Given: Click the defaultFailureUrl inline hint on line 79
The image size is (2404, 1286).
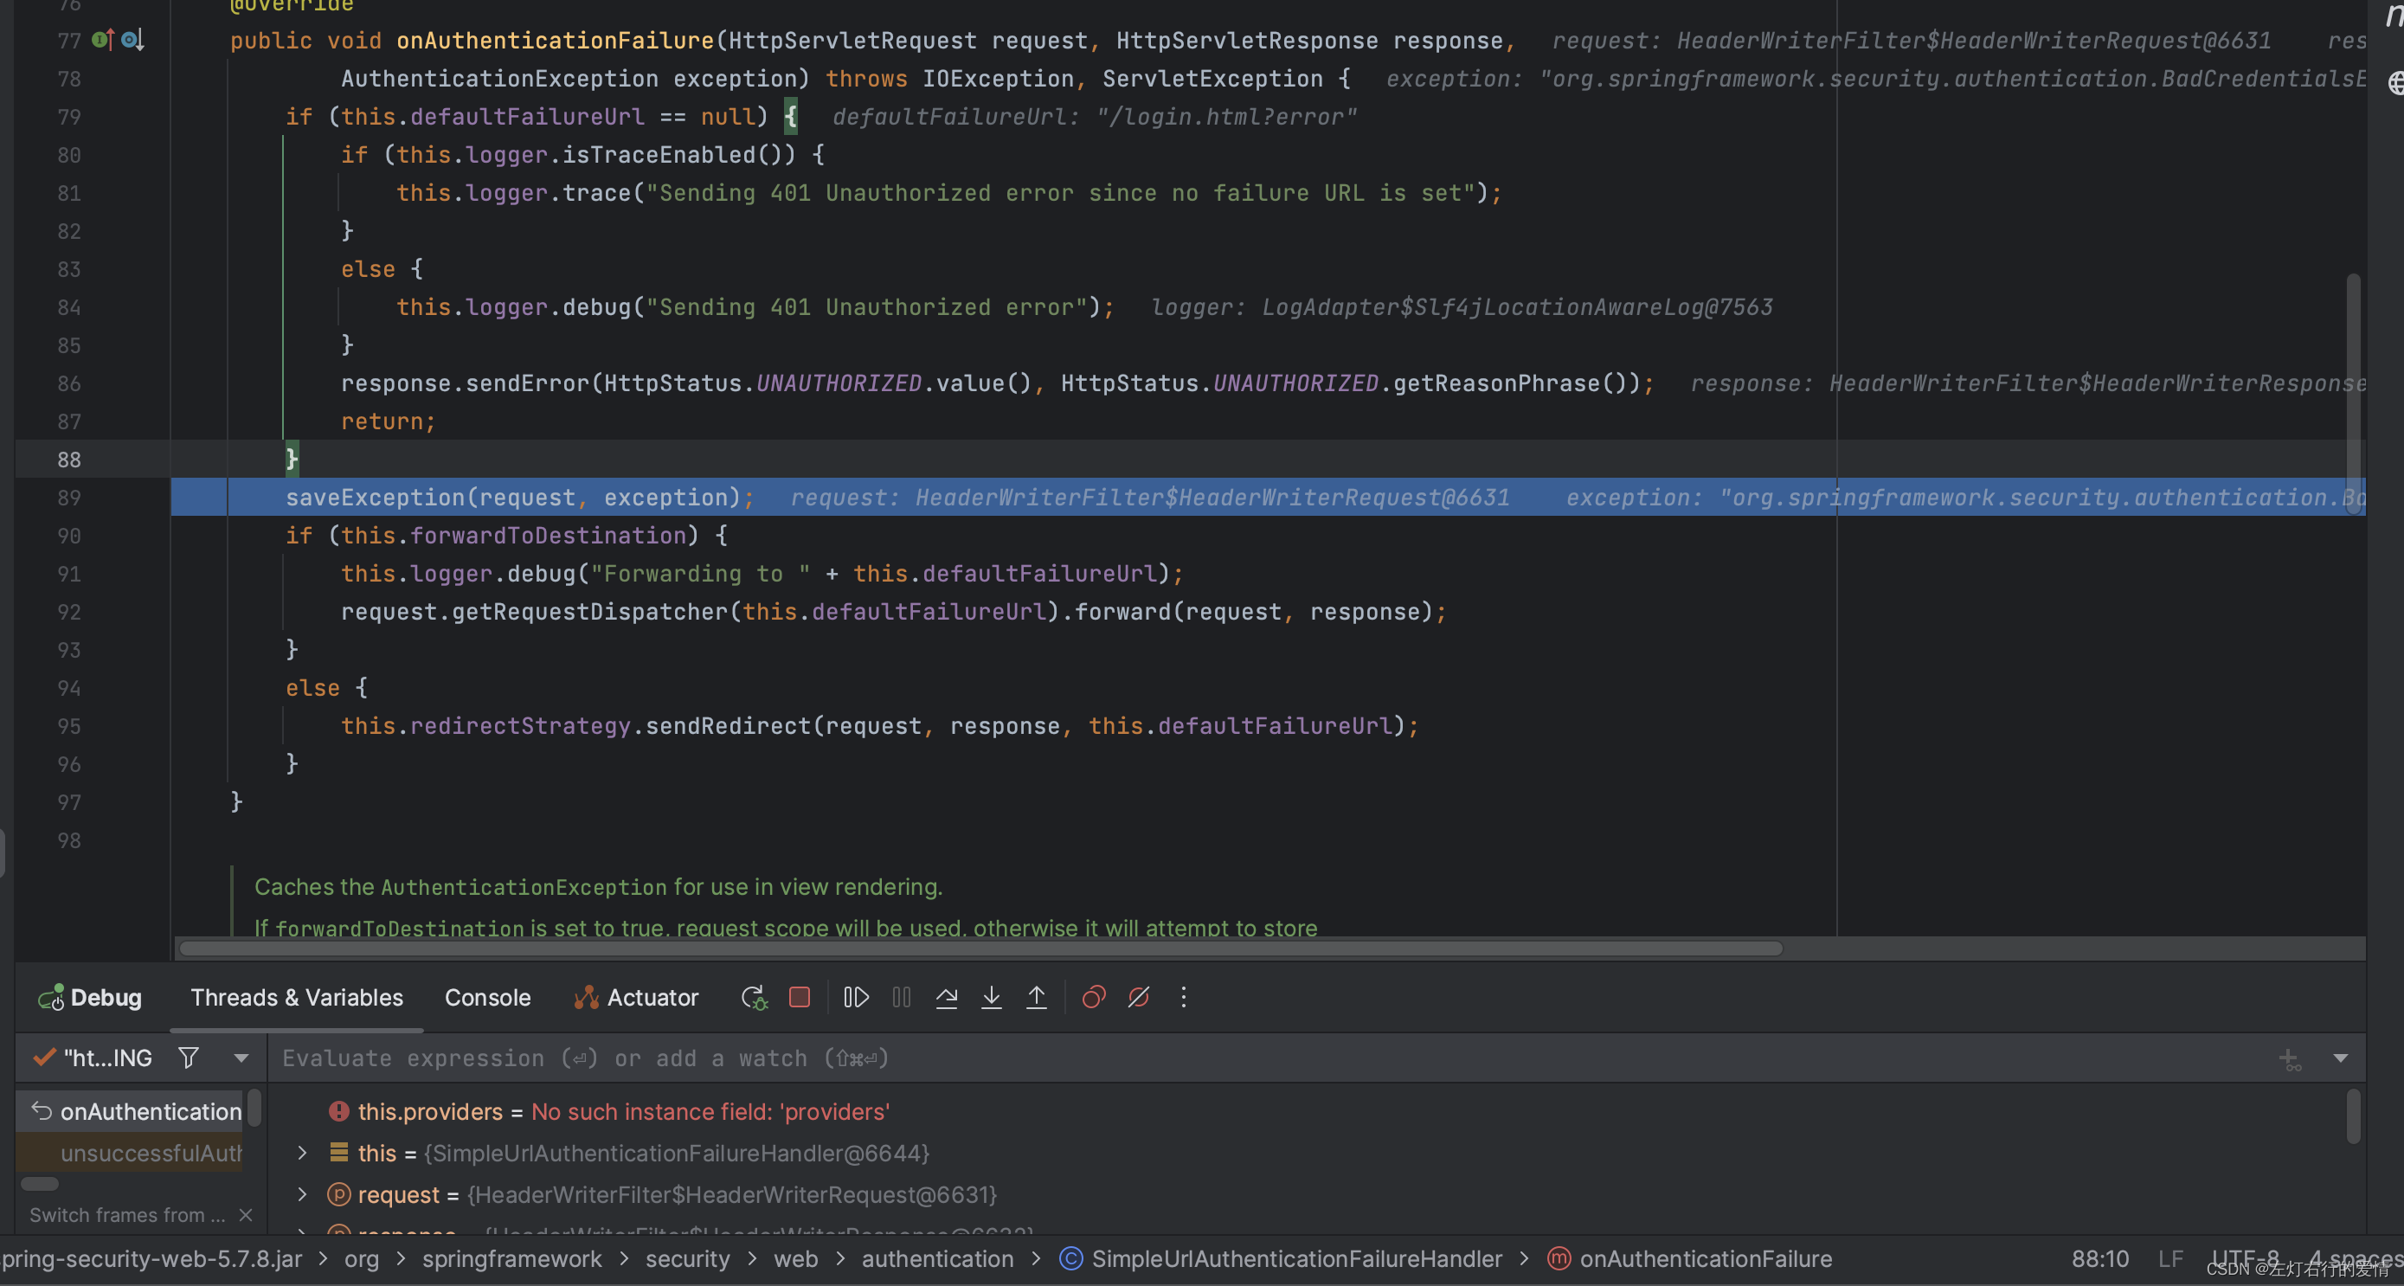Looking at the screenshot, I should [x=1094, y=117].
